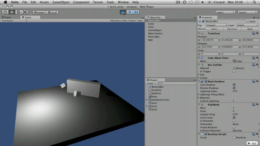This screenshot has width=260, height=146.
Task: Open Box Collider gear menu
Action: [x=257, y=65]
